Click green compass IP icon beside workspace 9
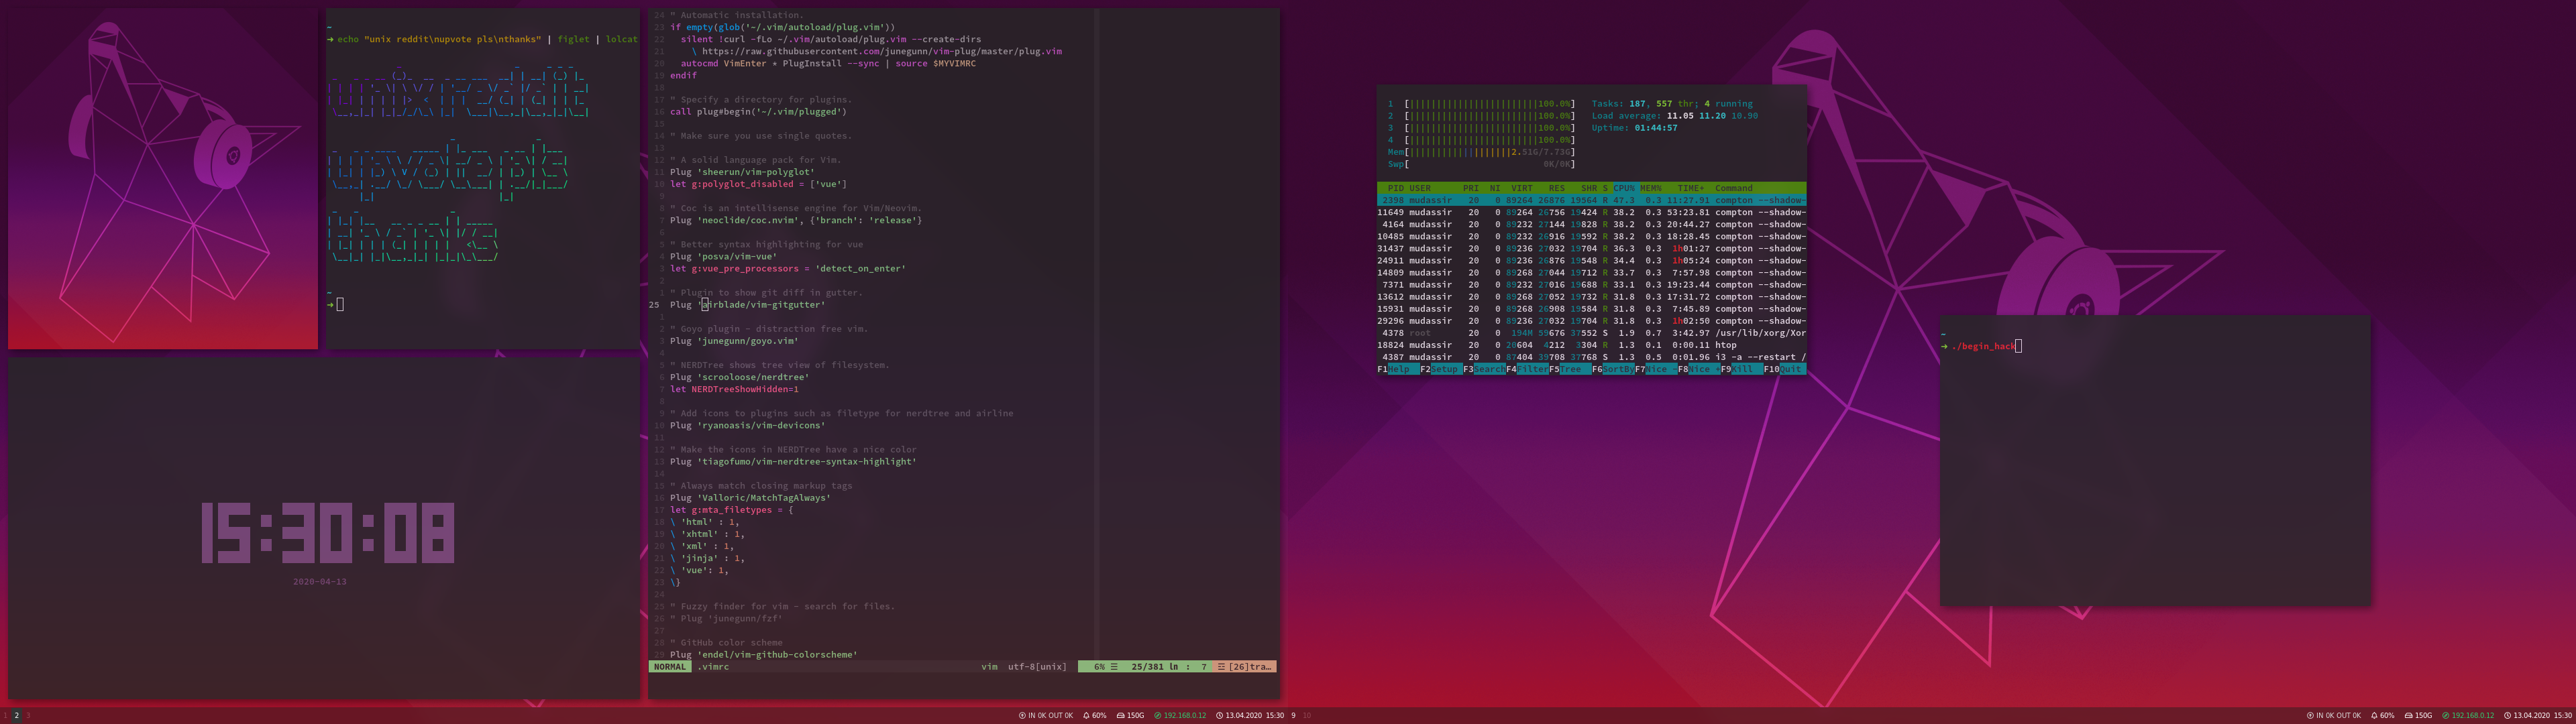2576x724 pixels. click(x=1158, y=716)
